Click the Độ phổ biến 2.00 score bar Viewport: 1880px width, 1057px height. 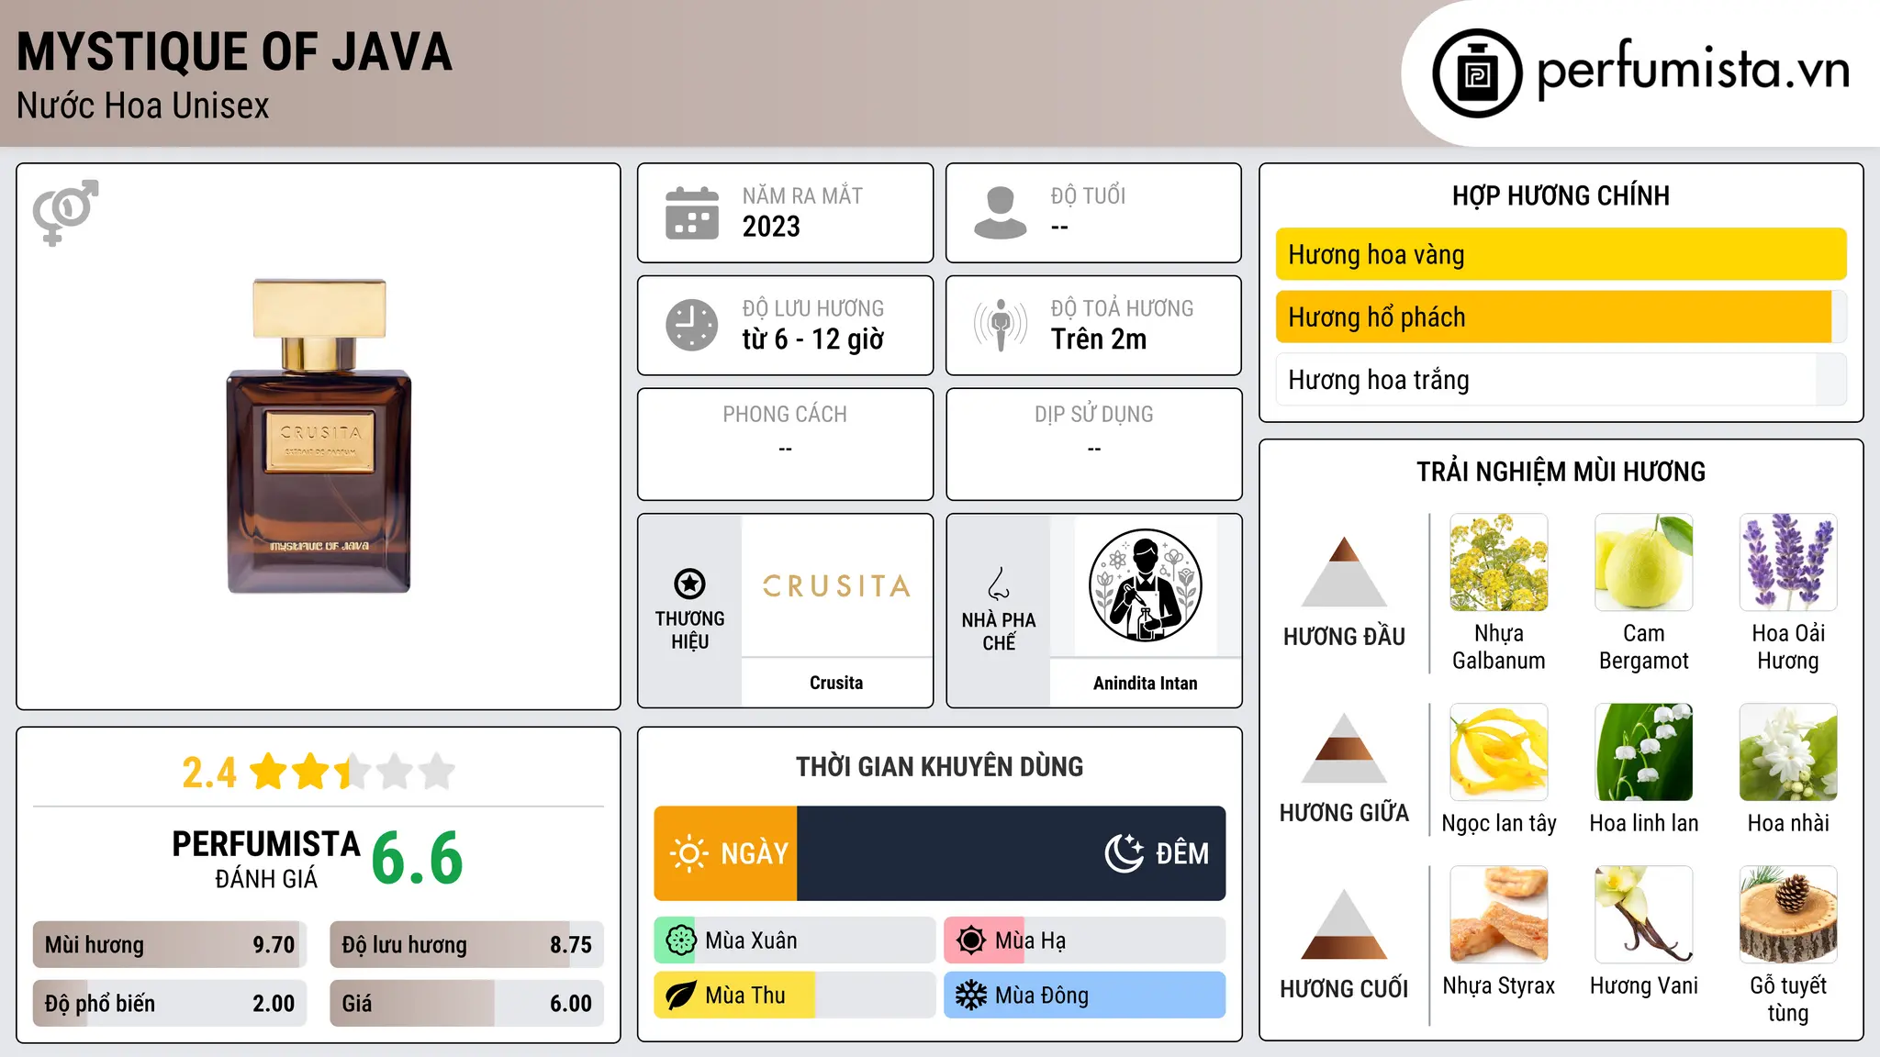point(170,1003)
